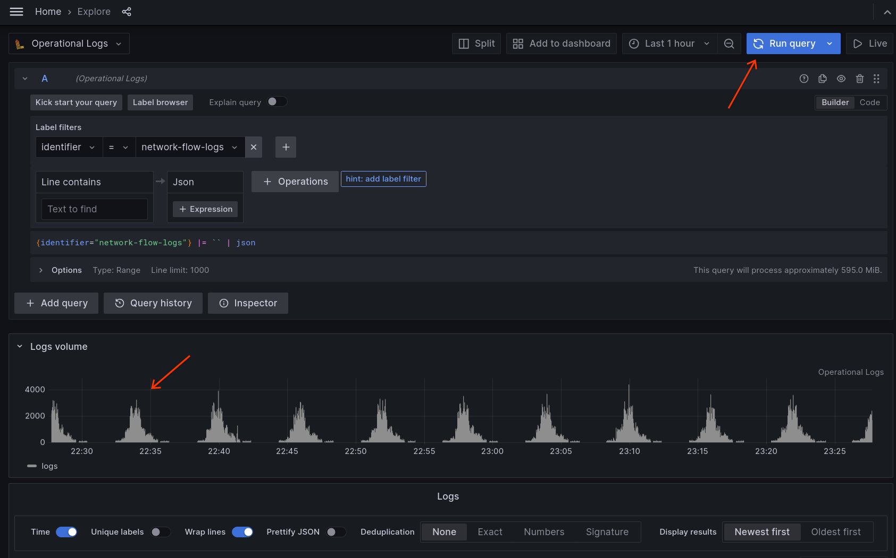Open query help via the question mark icon
The image size is (896, 558).
804,78
